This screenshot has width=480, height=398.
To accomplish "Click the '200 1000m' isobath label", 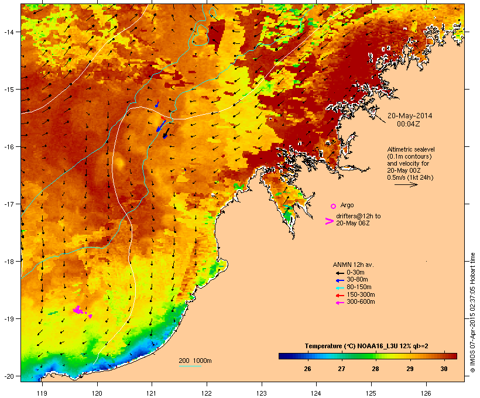I will pyautogui.click(x=195, y=361).
